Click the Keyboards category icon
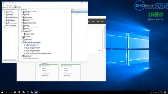 point(23,25)
